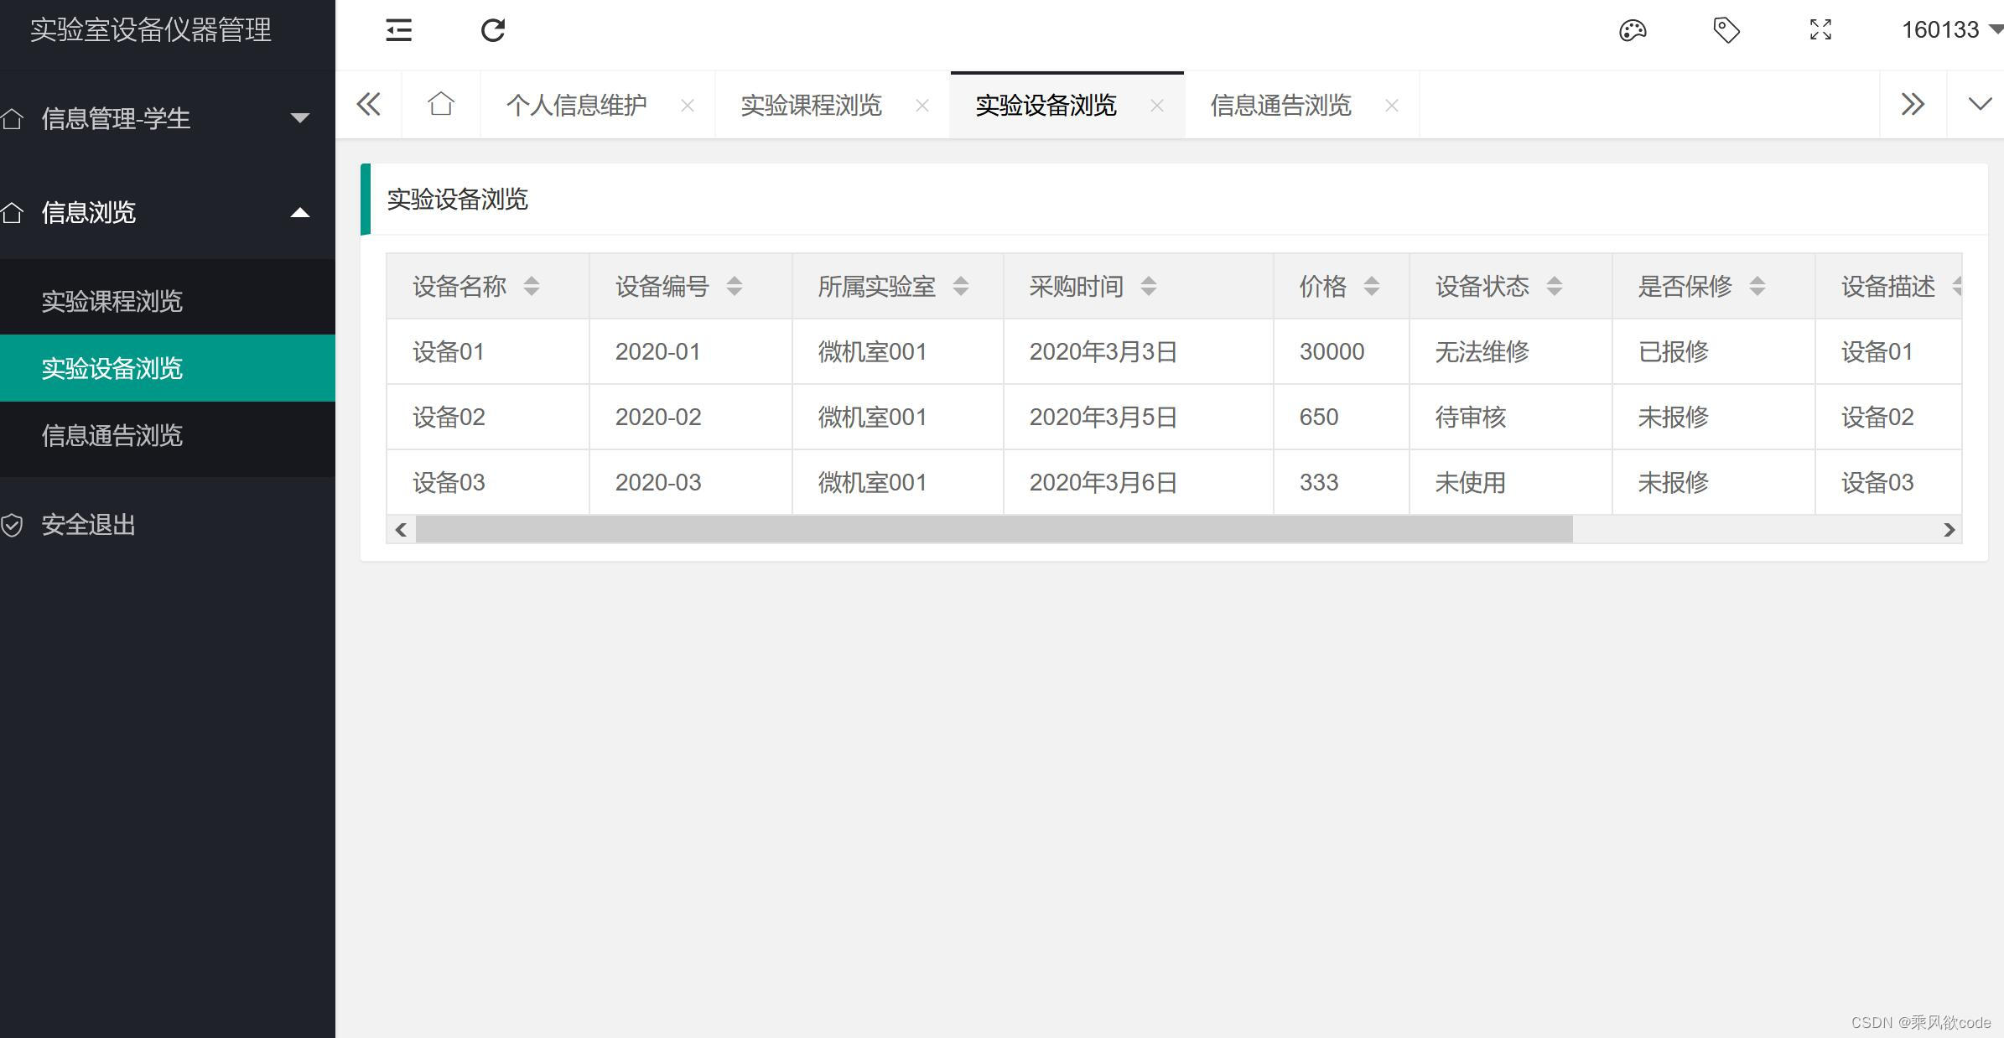The image size is (2004, 1038).
Task: Open the theme palette icon
Action: tap(1632, 31)
